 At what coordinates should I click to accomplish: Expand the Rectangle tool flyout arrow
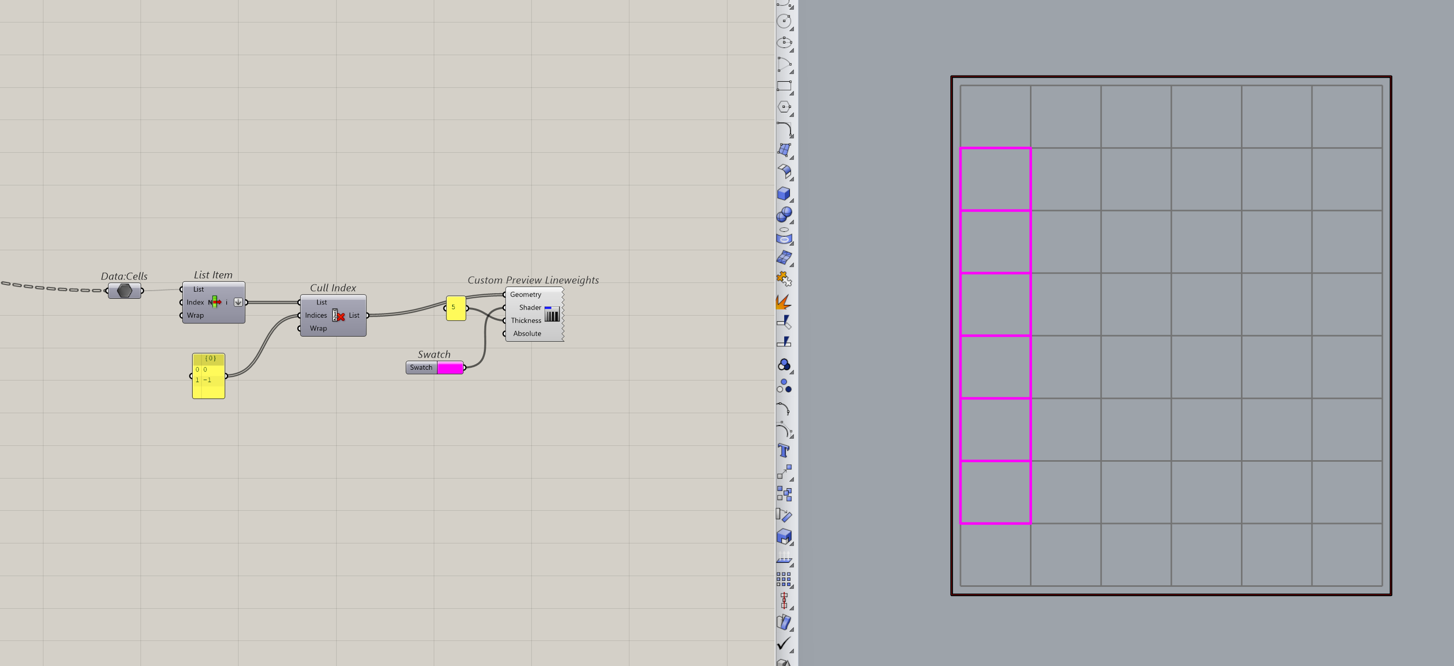[x=792, y=93]
